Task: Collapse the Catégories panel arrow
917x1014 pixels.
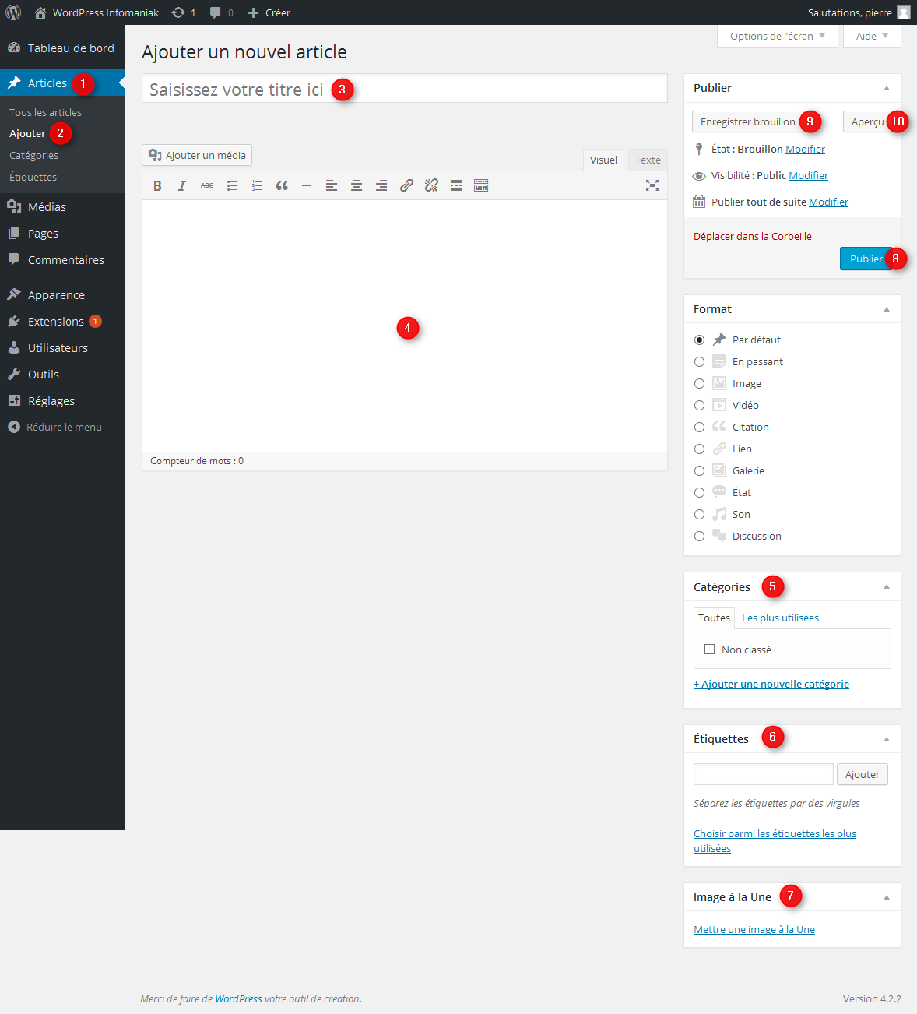Action: click(x=886, y=587)
